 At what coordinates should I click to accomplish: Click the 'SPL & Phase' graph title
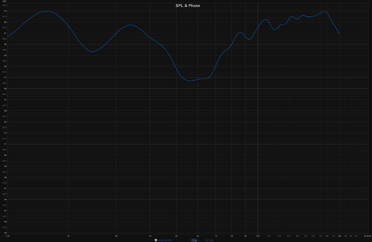pyautogui.click(x=188, y=6)
